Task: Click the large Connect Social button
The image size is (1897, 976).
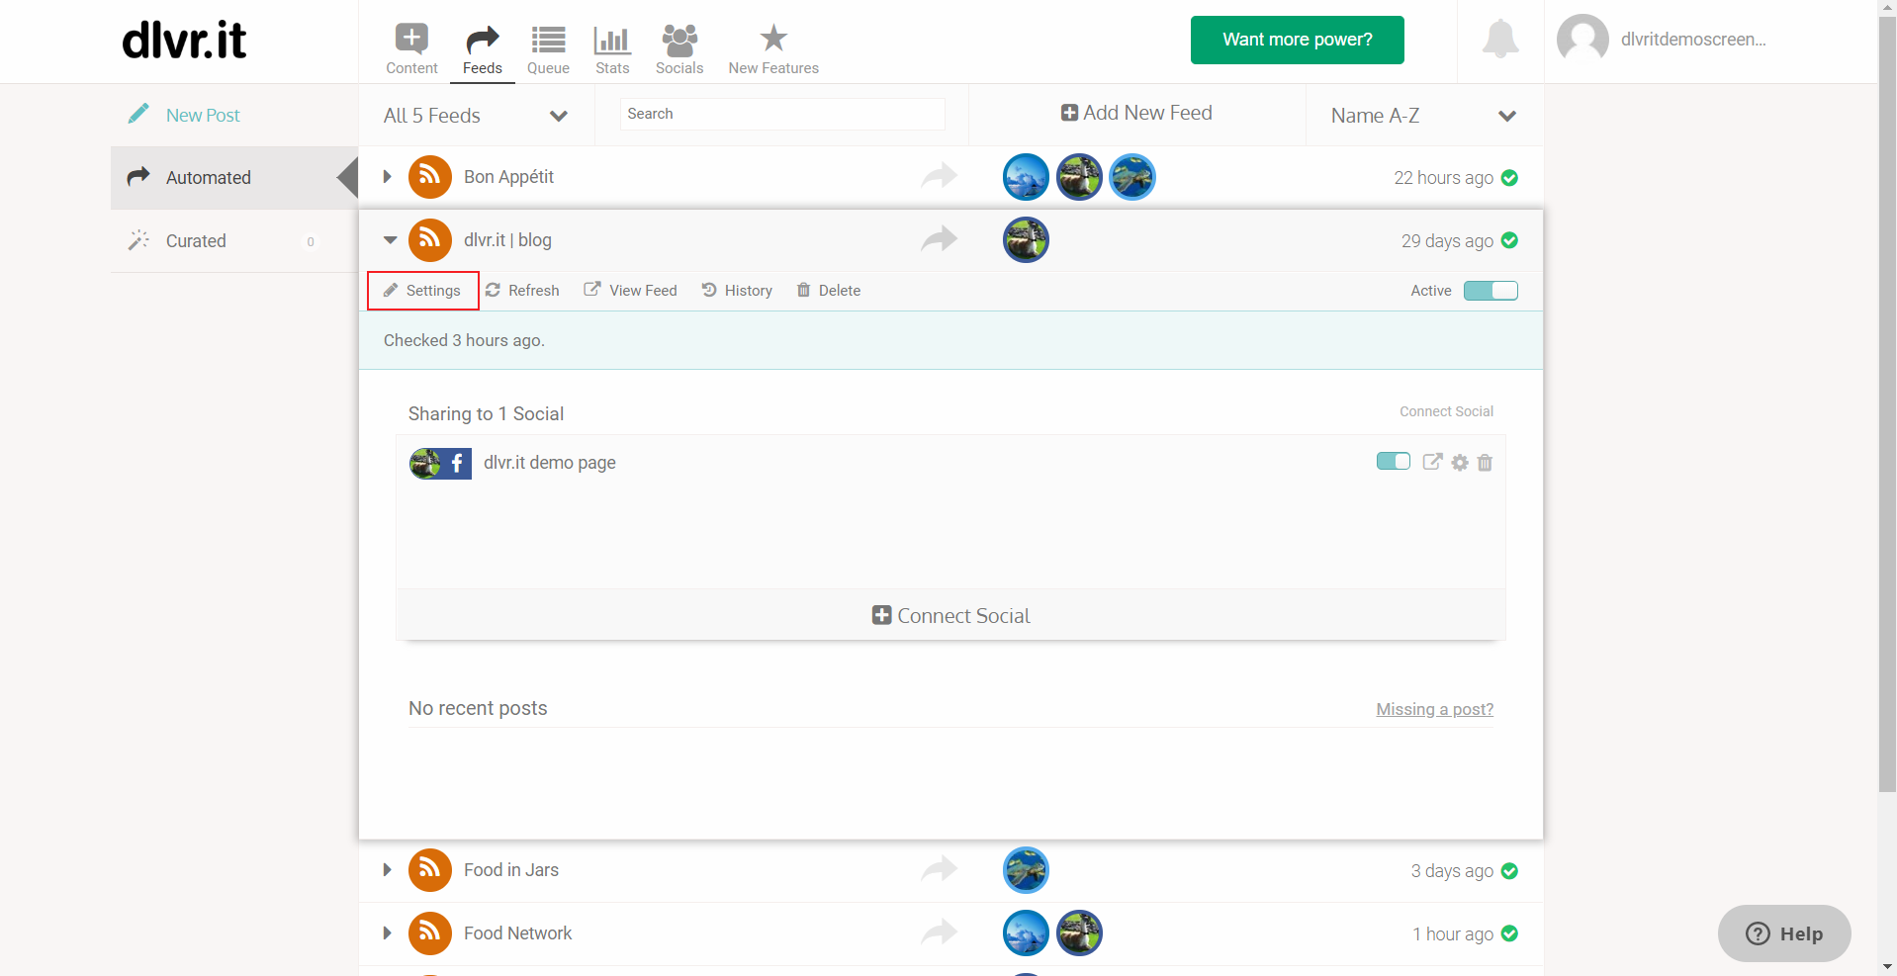Action: pos(950,615)
